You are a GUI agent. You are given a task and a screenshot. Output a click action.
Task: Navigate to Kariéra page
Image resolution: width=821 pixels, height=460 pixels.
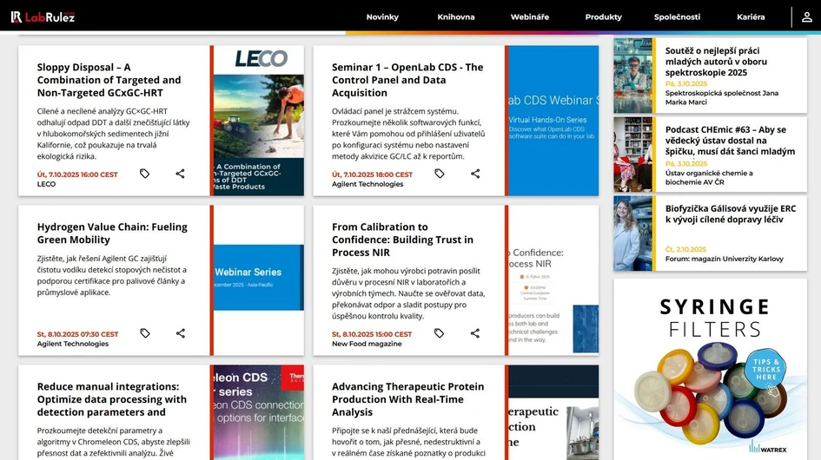[x=751, y=16]
